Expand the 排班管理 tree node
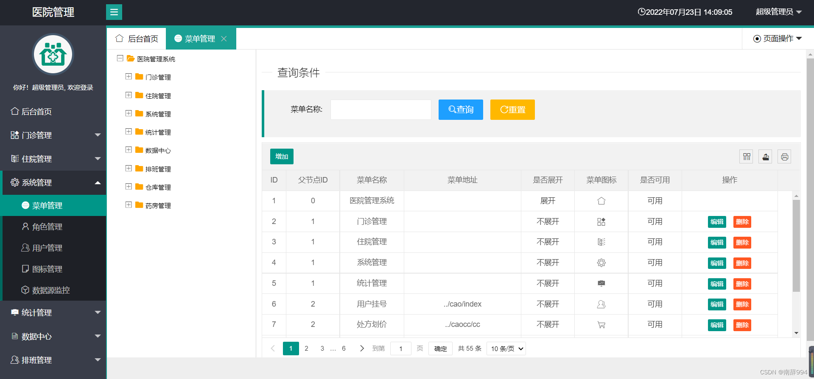This screenshot has width=814, height=379. point(129,168)
